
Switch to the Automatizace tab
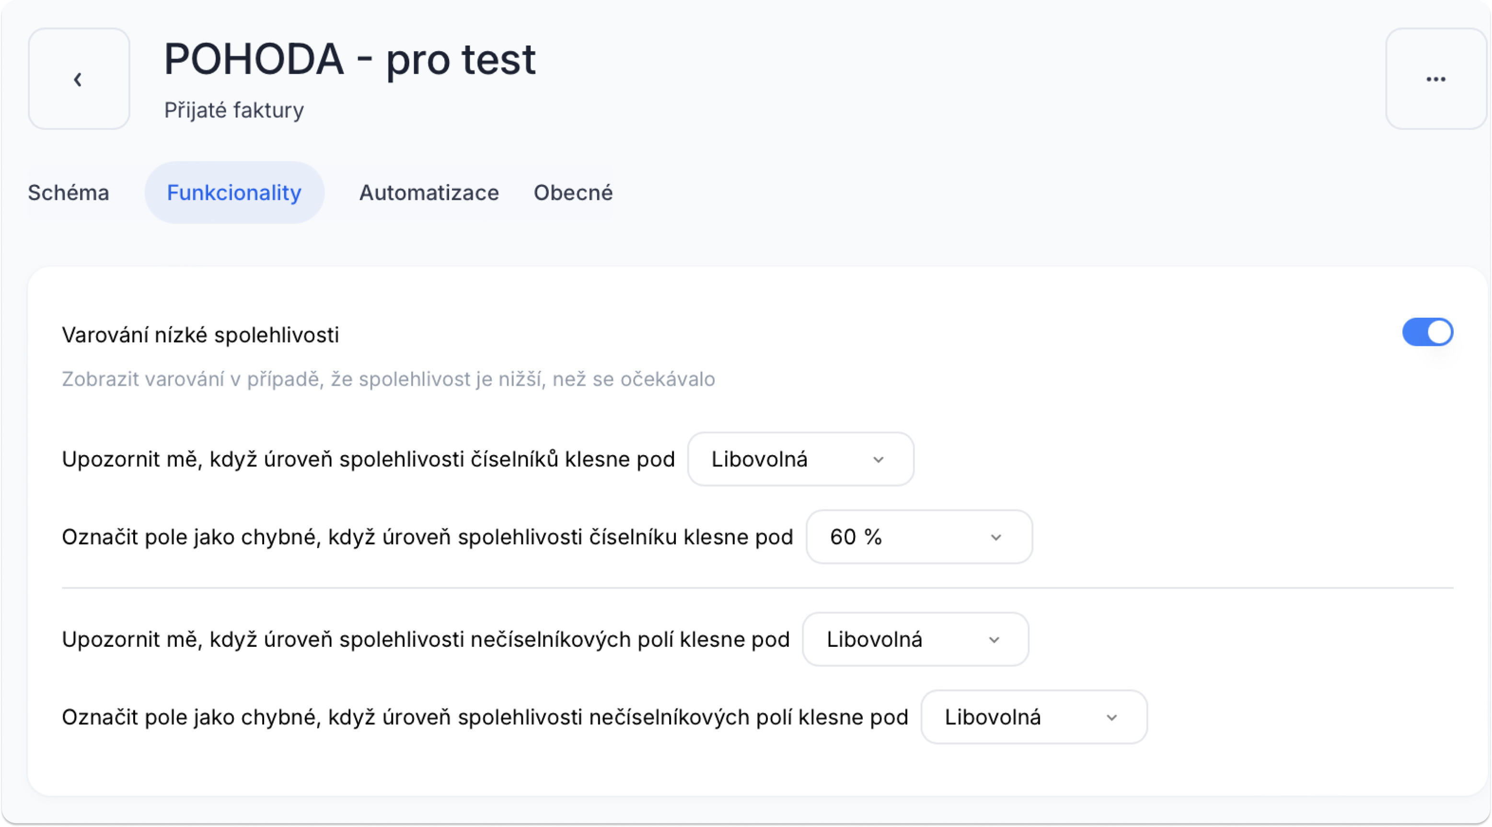coord(428,193)
